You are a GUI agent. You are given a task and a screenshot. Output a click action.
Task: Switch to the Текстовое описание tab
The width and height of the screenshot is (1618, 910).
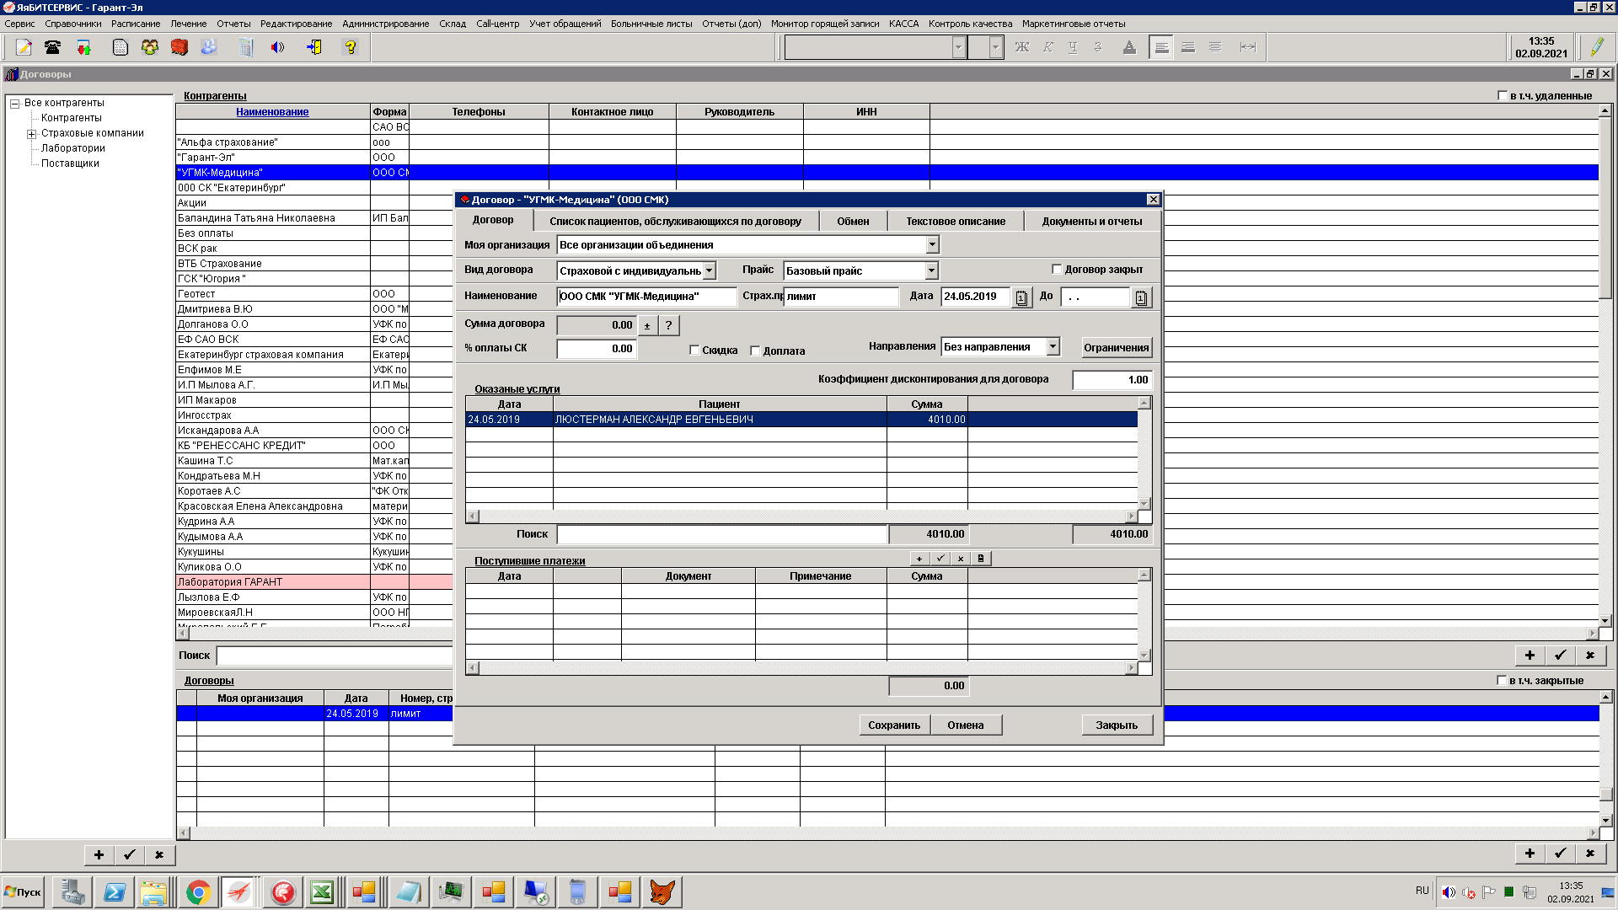tap(956, 222)
